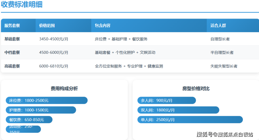Select the 6000-6810元/月 price cell

click(x=54, y=66)
